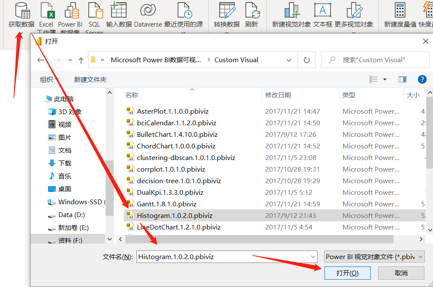This screenshot has height=287, width=433.
Task: Sort by 名称 column header
Action: 132,95
